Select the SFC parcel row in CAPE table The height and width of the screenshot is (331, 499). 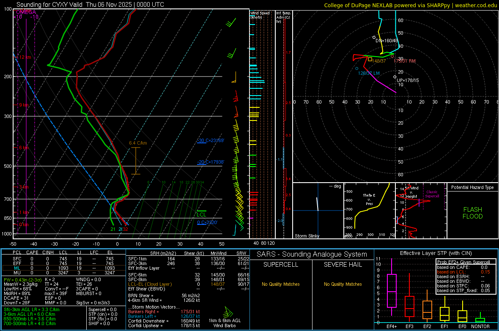pos(63,259)
